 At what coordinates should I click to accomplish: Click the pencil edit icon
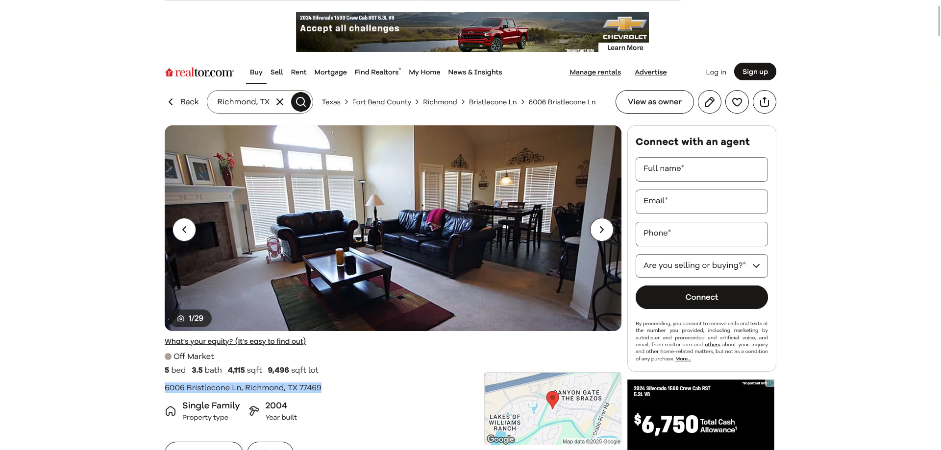[x=709, y=102]
